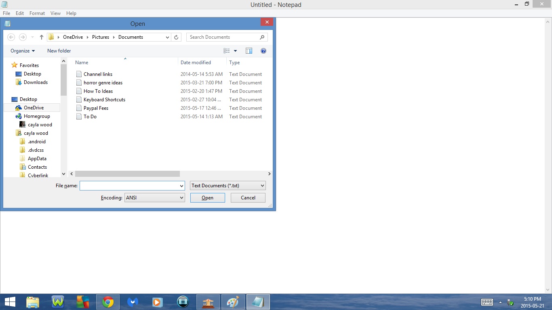Open the AVG antivirus taskbar icon
The height and width of the screenshot is (310, 552).
click(x=83, y=302)
